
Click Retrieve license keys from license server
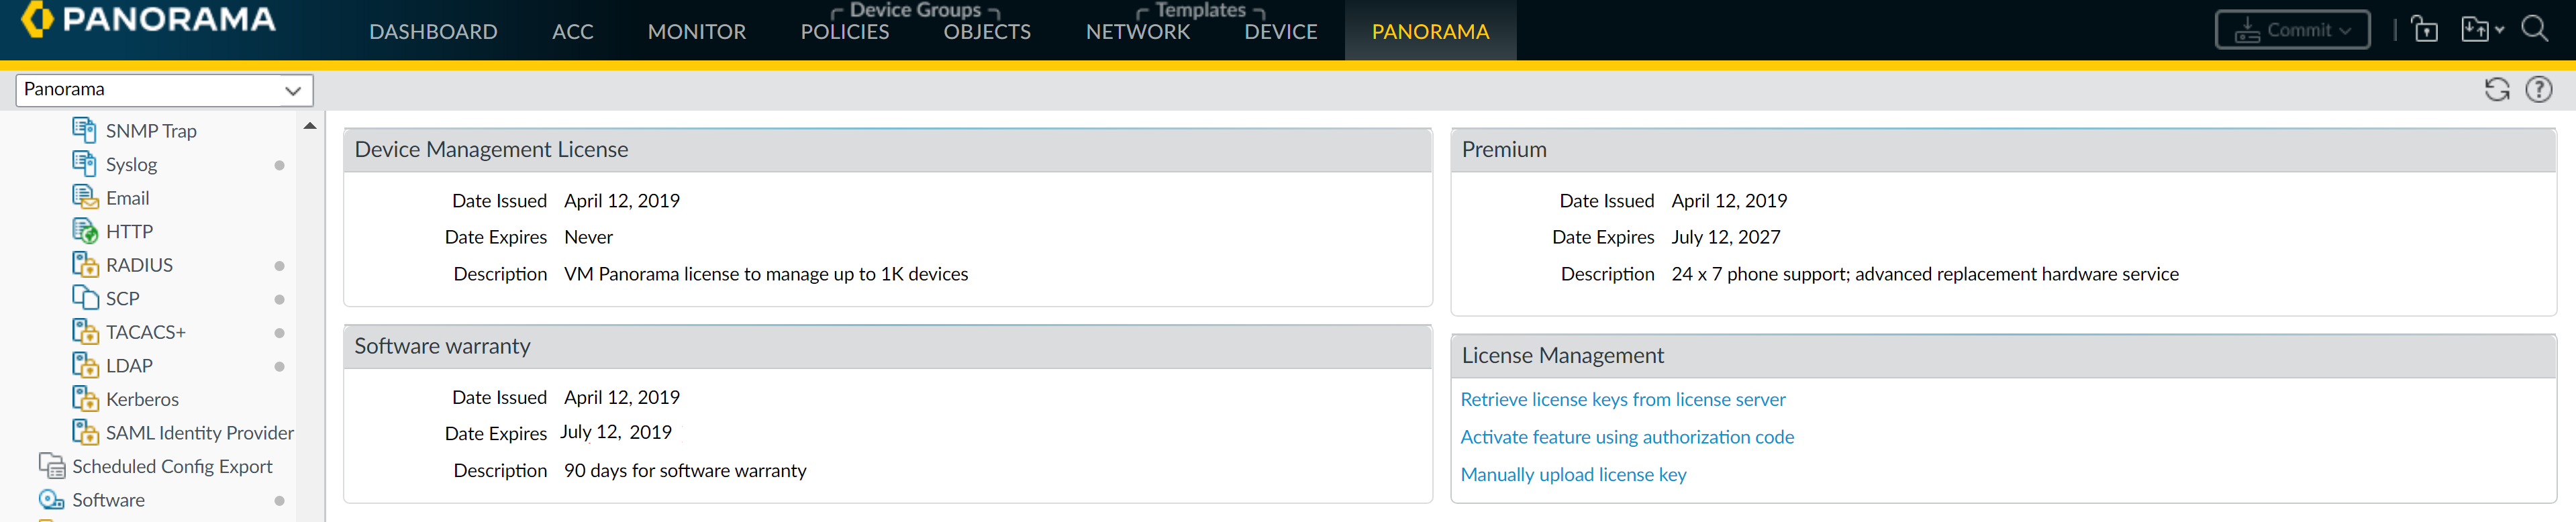(x=1622, y=399)
